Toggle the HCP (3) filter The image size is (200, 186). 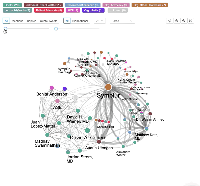(73, 10)
